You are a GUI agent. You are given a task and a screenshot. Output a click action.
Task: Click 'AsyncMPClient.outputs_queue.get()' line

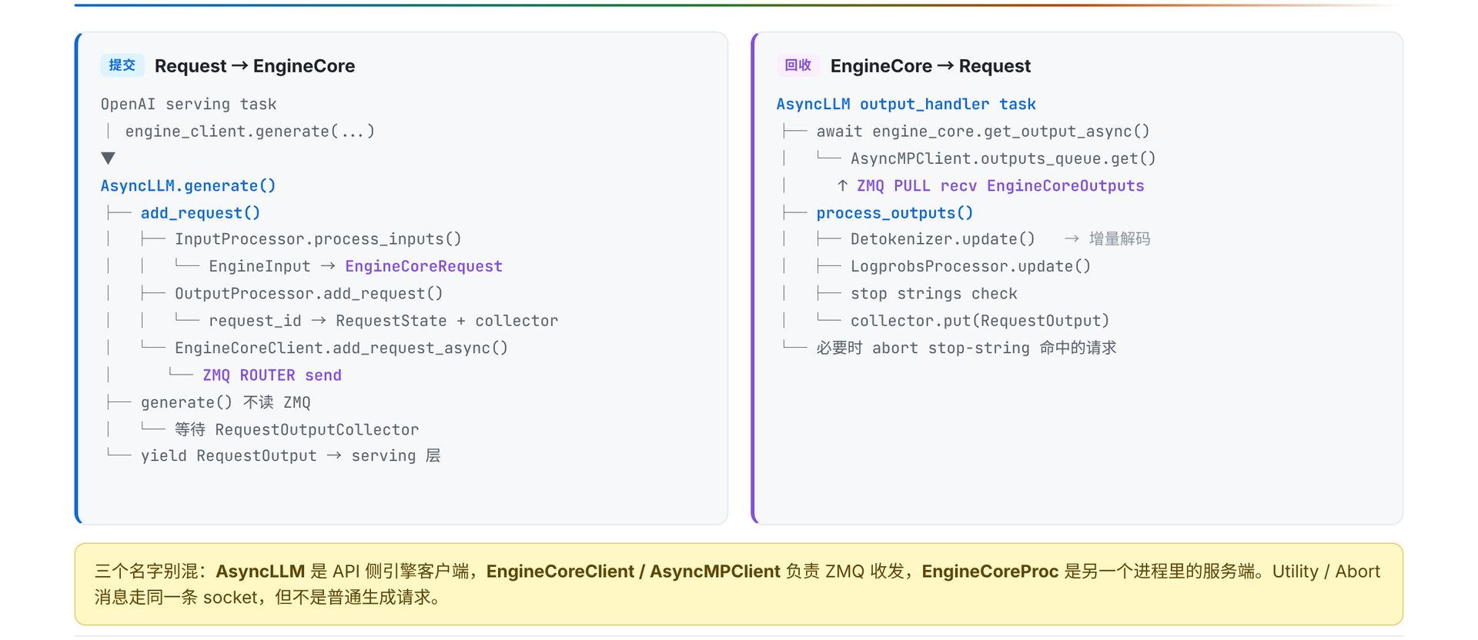[x=1003, y=158]
